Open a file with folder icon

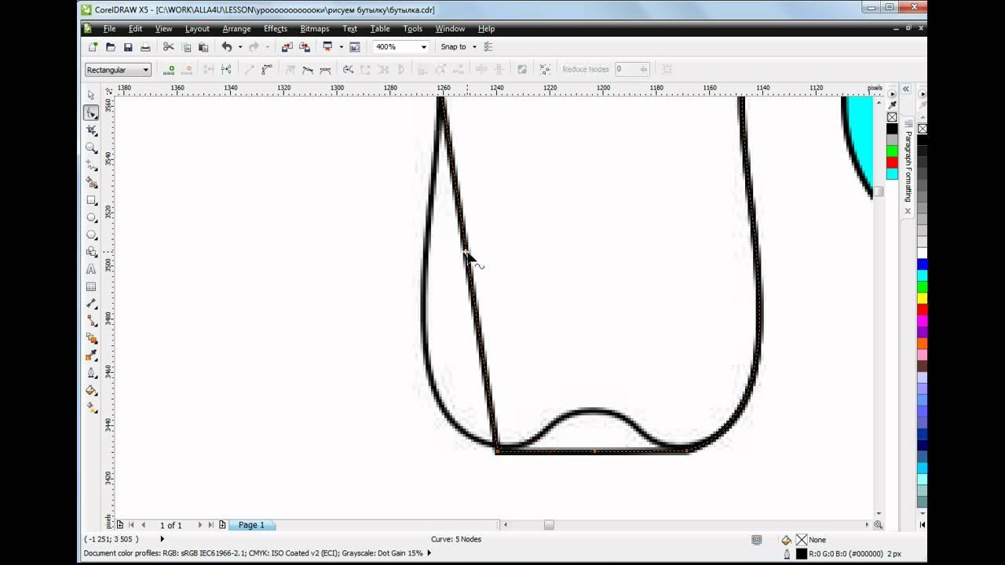click(111, 47)
